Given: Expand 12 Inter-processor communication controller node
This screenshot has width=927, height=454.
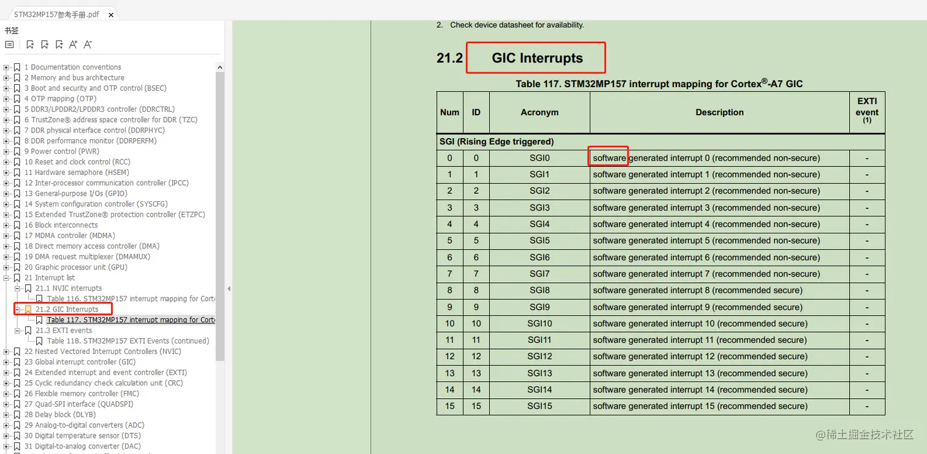Looking at the screenshot, I should click(7, 183).
